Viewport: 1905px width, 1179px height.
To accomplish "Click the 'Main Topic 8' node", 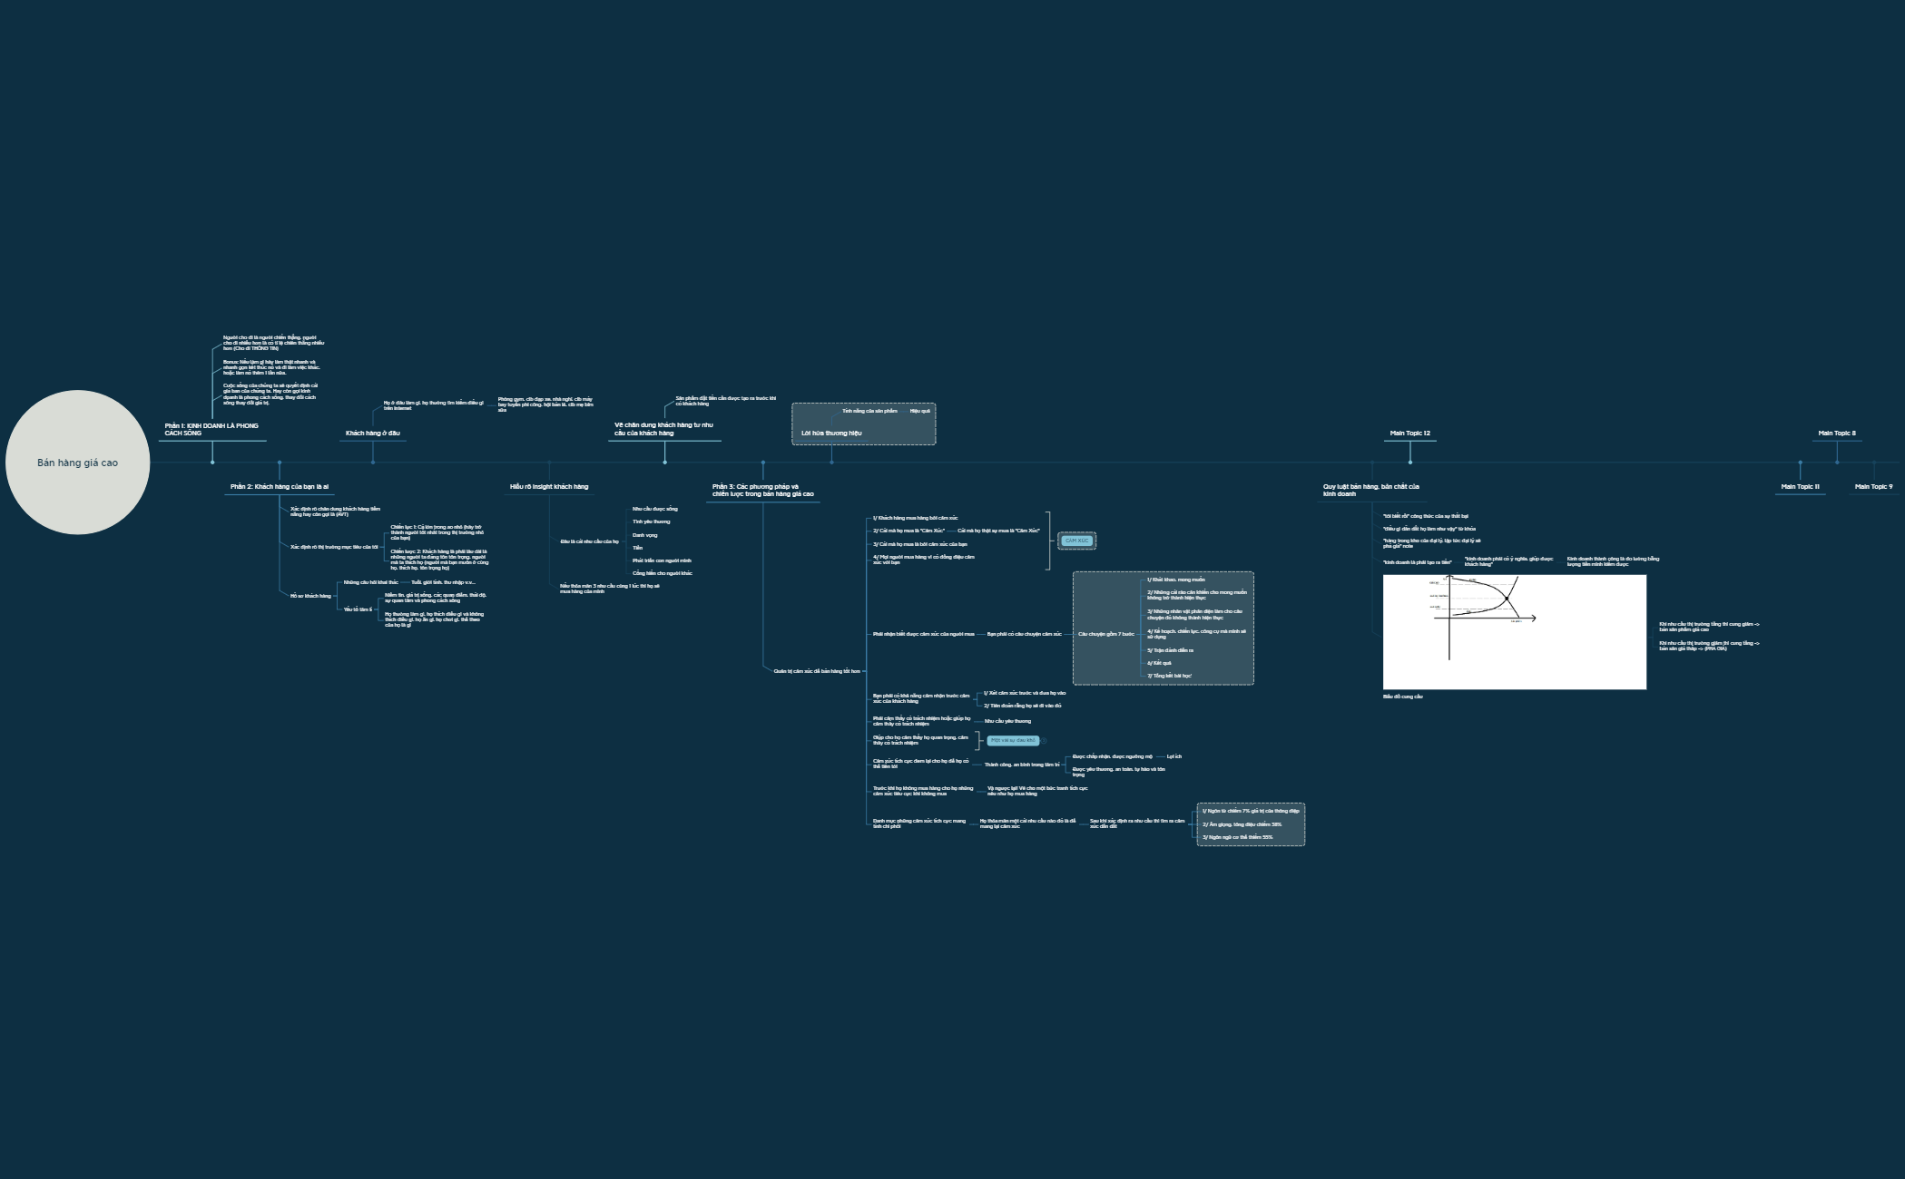I will [1836, 434].
